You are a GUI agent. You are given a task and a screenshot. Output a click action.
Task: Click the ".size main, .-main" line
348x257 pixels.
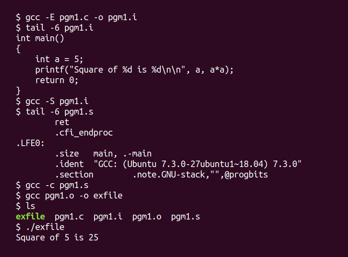tap(103, 154)
